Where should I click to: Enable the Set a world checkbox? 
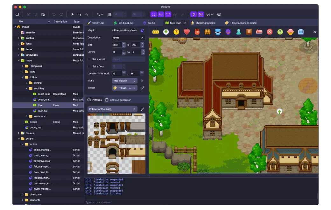click(x=89, y=59)
